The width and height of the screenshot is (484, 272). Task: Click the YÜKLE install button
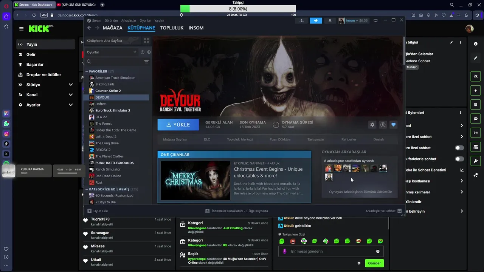[x=178, y=125]
